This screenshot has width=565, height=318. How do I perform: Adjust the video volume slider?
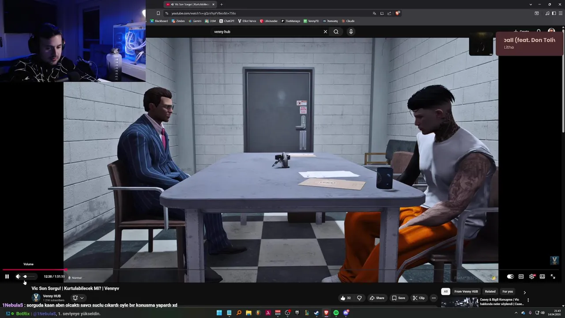pyautogui.click(x=29, y=276)
